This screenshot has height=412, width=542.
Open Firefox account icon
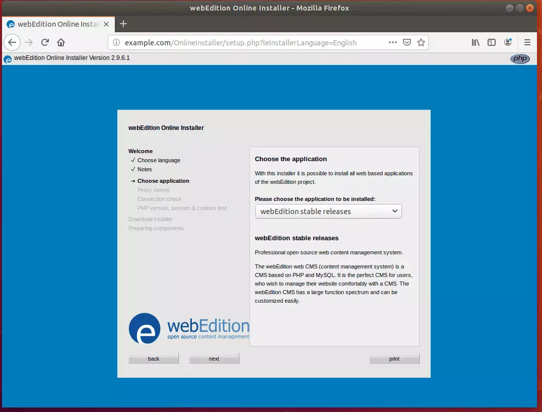pos(507,42)
